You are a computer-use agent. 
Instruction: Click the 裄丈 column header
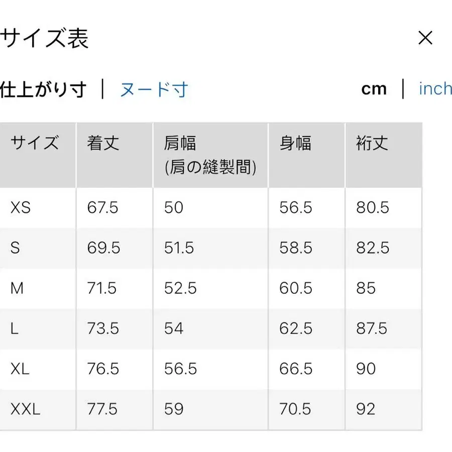tap(370, 143)
